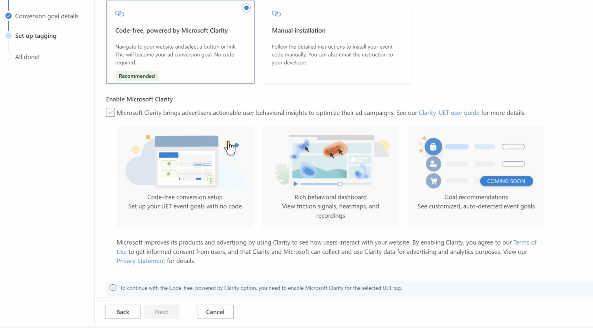Click the Rich behavioral dashboard caption

click(330, 197)
